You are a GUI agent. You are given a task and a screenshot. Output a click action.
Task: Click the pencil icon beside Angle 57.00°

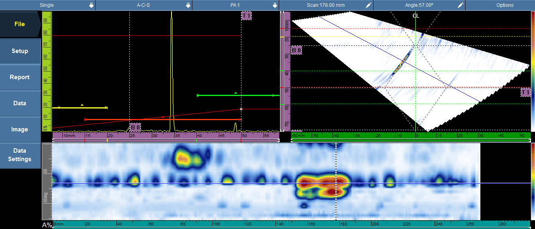(460, 5)
